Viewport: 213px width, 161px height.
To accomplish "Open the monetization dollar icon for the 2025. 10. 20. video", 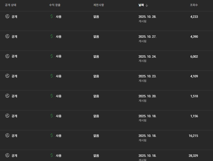I will pos(52,96).
